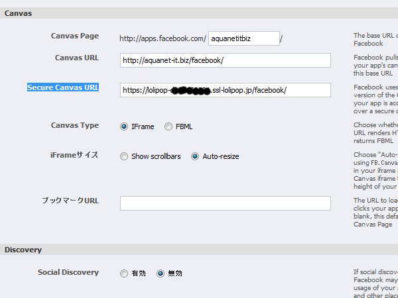398x298 pixels.
Task: Focus the Canvas URL text field
Action: 225,60
